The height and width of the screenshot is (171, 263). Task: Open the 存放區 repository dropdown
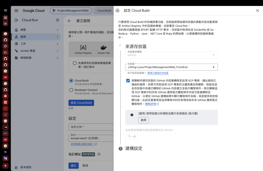pos(171,67)
